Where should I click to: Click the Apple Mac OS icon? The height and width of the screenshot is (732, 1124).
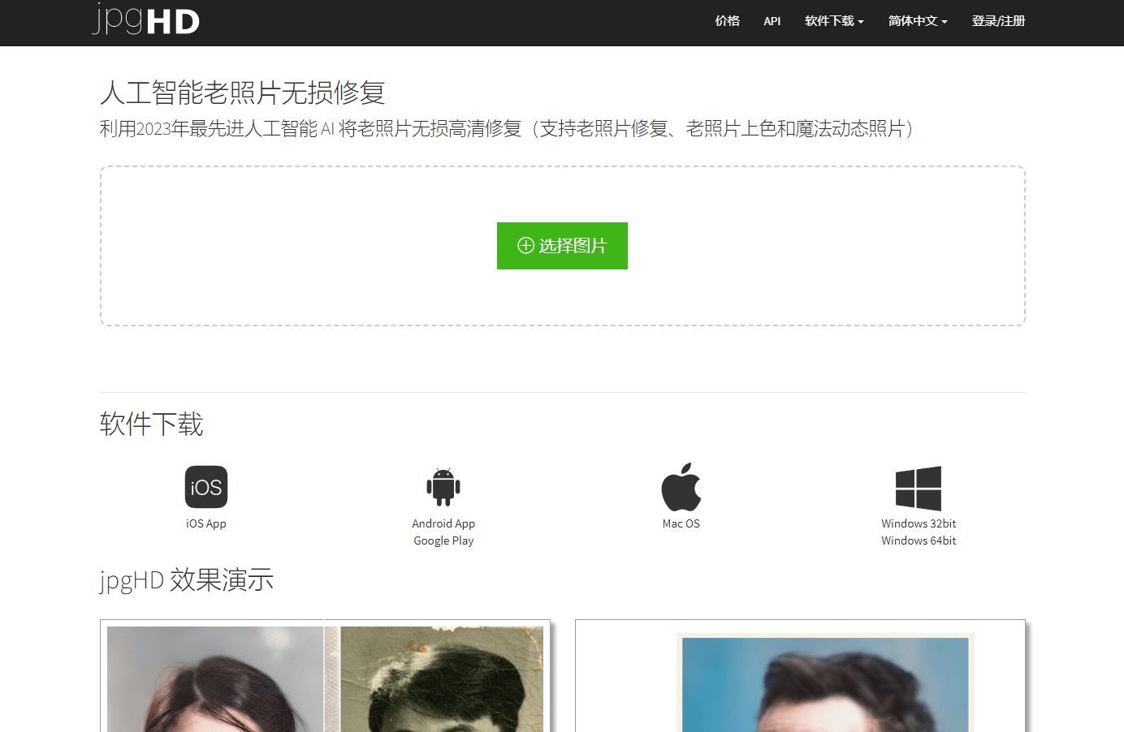click(x=681, y=487)
